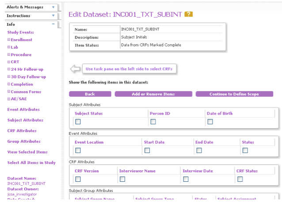Tick the Interviewer Name checkbox
The height and width of the screenshot is (203, 282).
pos(122,179)
